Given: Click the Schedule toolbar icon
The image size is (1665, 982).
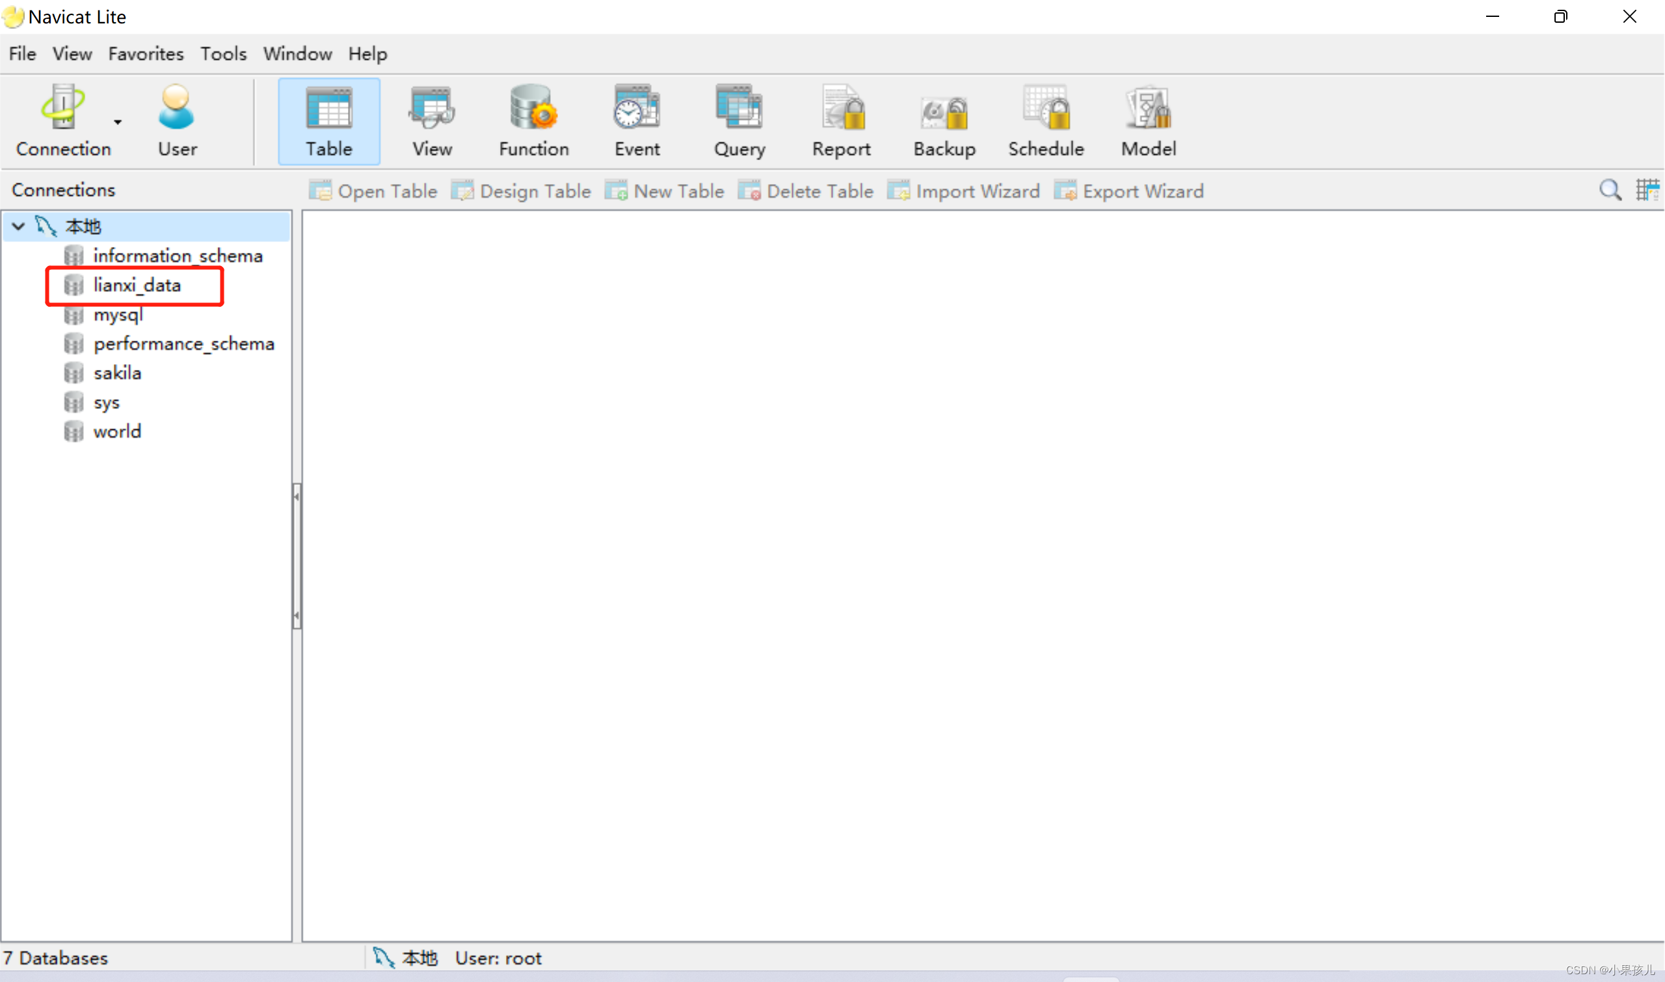Looking at the screenshot, I should 1046,121.
